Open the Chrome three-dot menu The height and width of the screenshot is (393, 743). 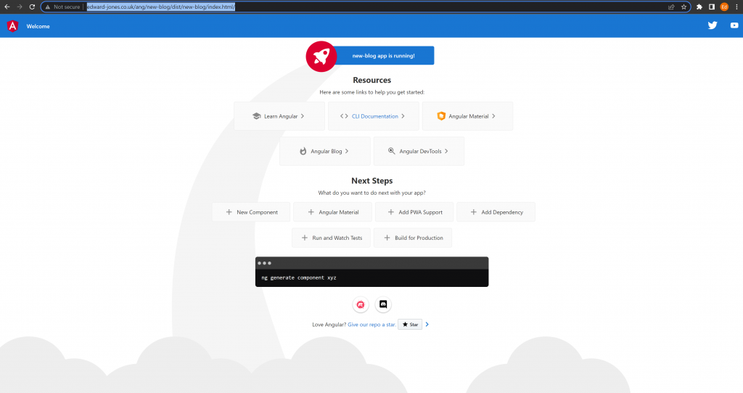(737, 7)
